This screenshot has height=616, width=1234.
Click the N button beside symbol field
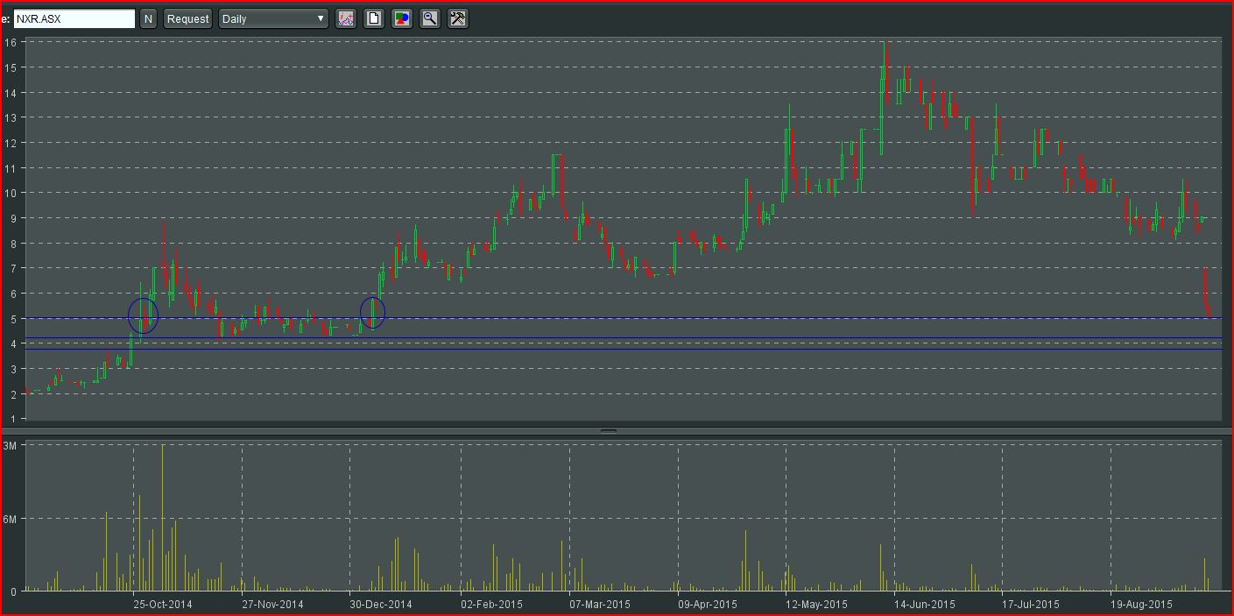click(148, 18)
